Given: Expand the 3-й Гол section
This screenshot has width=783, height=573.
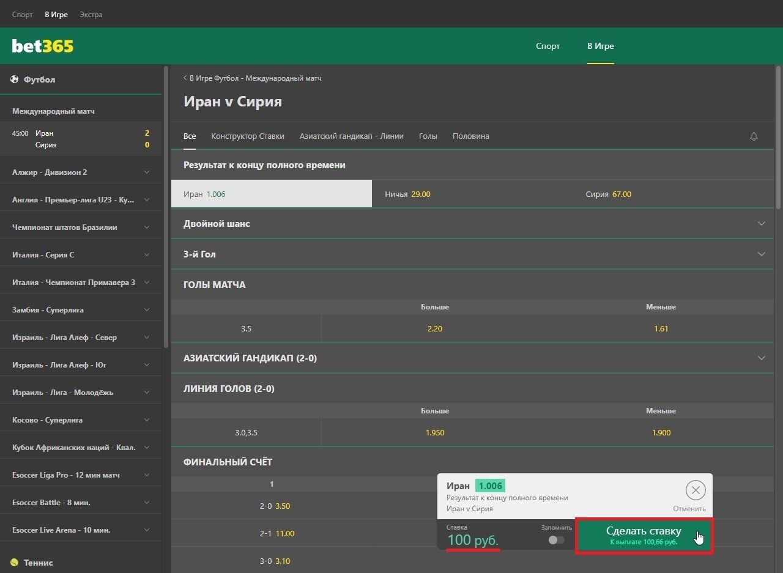Looking at the screenshot, I should 761,254.
